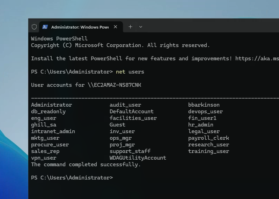The image size is (279, 199).
Task: Click the 'payroll_clerk' account name
Action: coord(208,138)
